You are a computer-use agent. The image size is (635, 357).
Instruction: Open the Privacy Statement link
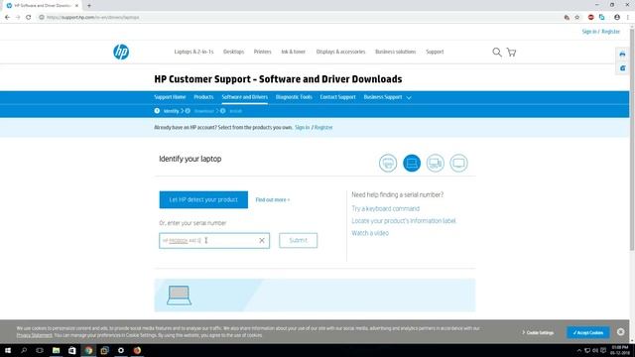click(x=35, y=335)
